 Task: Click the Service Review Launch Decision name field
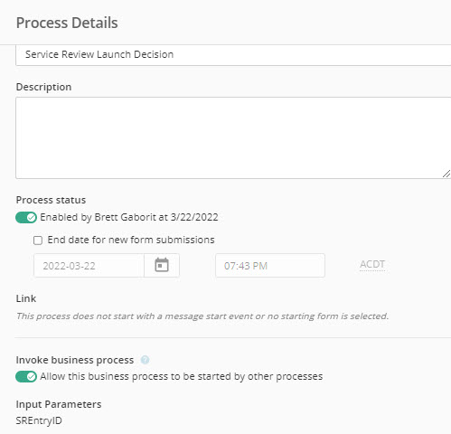pos(233,54)
